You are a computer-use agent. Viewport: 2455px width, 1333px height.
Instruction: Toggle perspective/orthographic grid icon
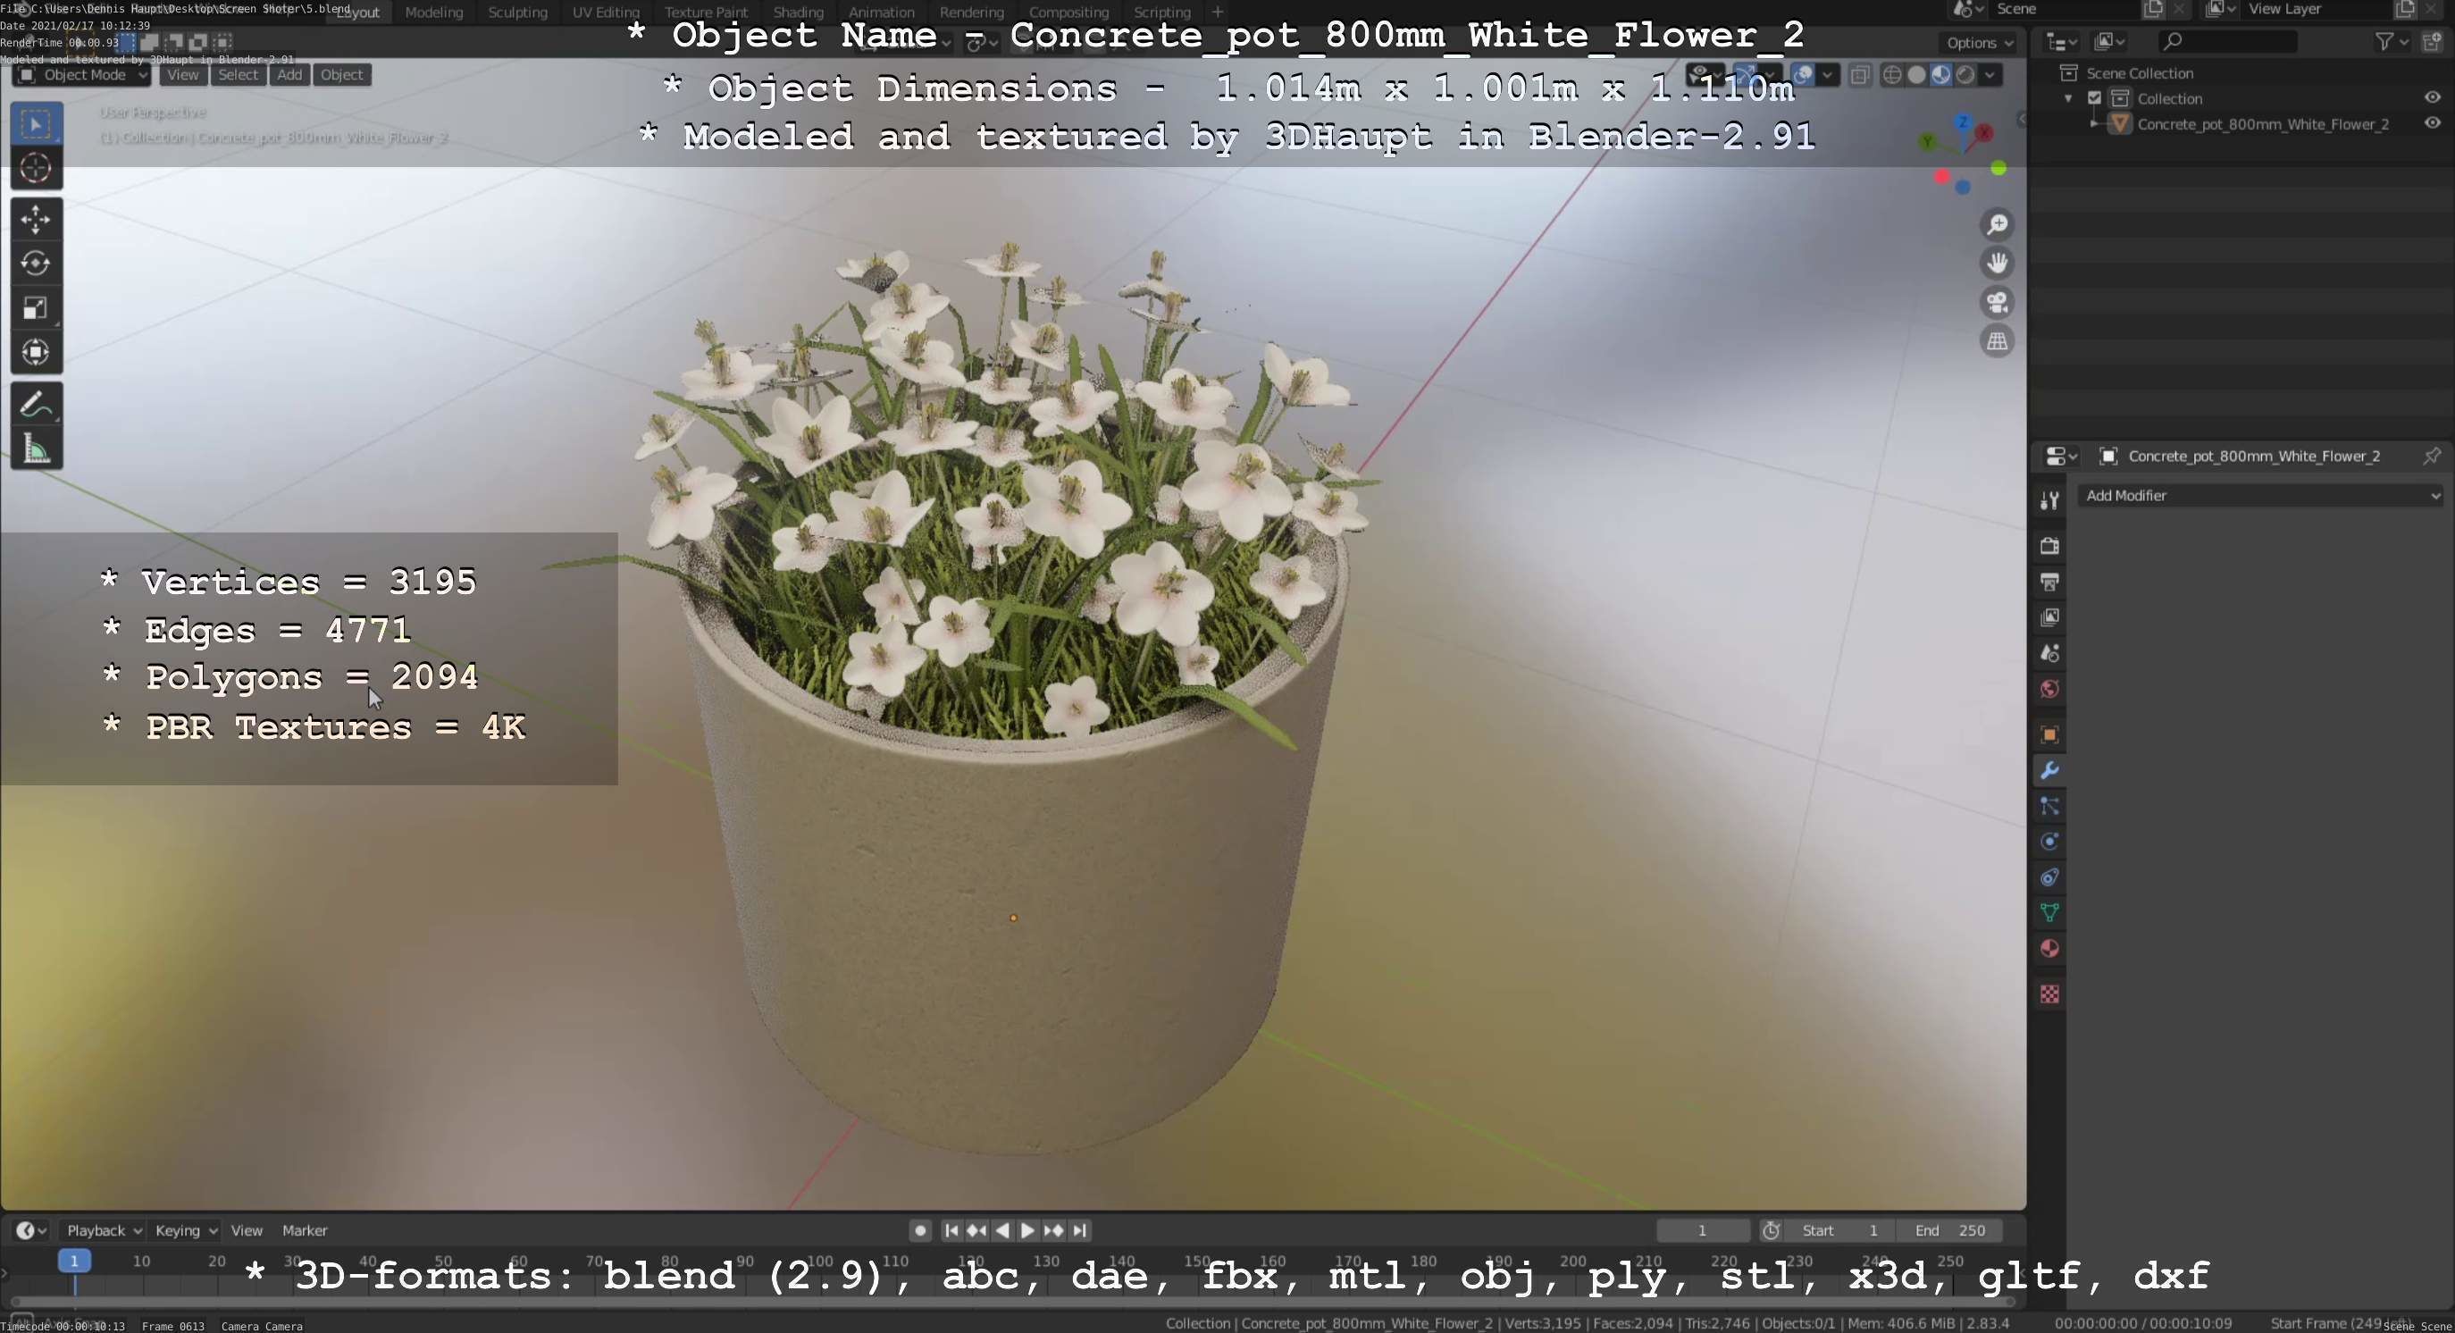(1997, 342)
